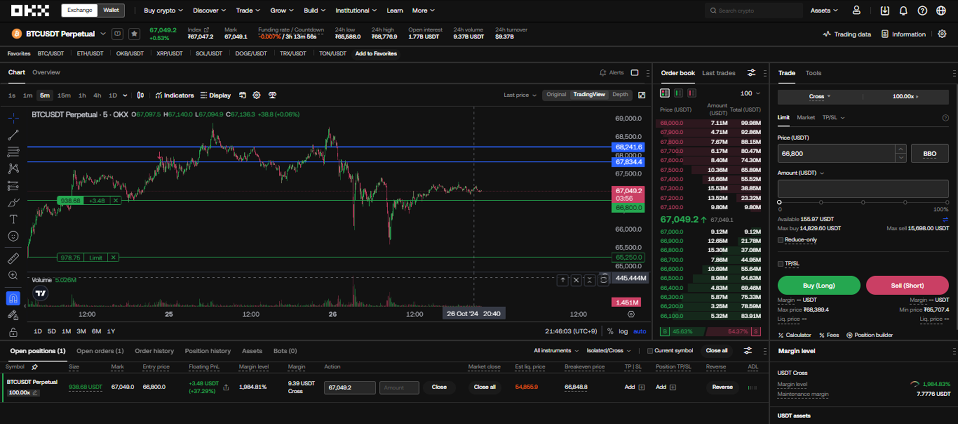Switch to the Tools tab
Screen dimensions: 958x424
(813, 73)
